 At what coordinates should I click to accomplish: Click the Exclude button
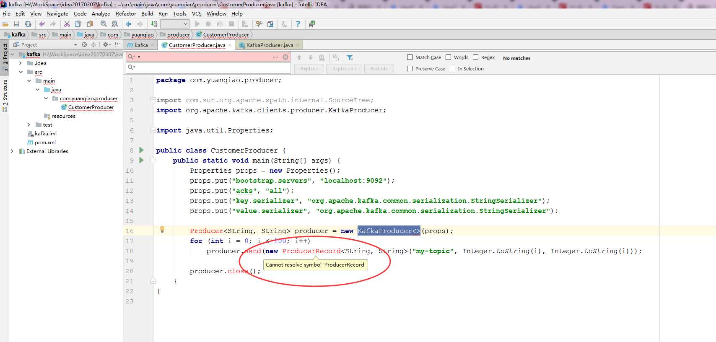tap(379, 69)
